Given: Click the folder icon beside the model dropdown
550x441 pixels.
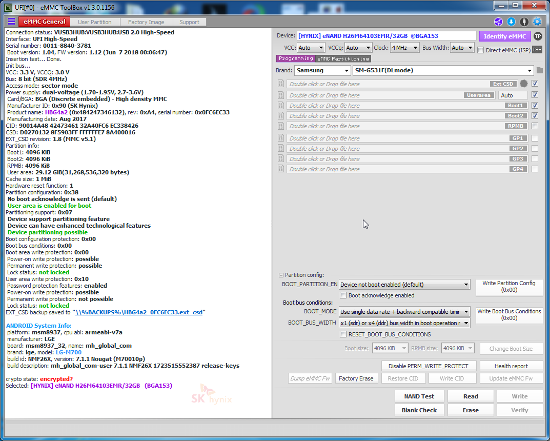Looking at the screenshot, I should tap(539, 71).
